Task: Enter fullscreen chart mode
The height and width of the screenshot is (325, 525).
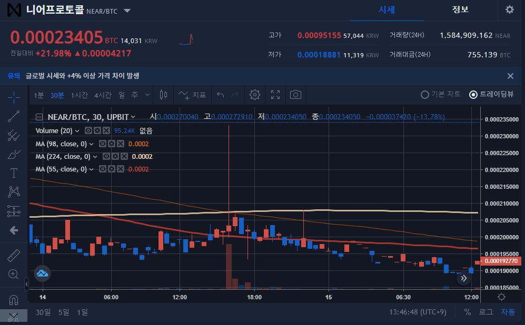Action: (x=275, y=95)
